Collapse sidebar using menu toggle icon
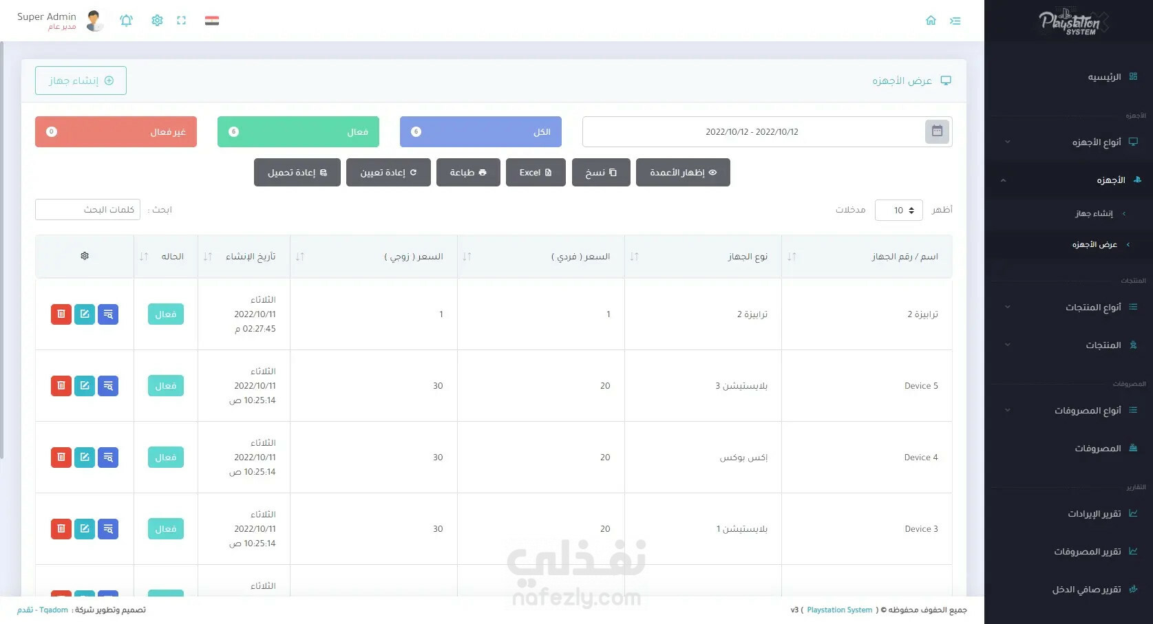Viewport: 1153px width, 624px height. tap(955, 21)
